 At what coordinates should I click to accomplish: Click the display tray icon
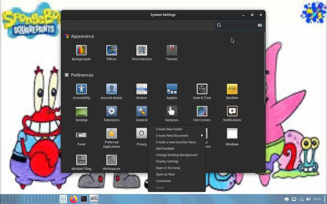tap(294, 199)
